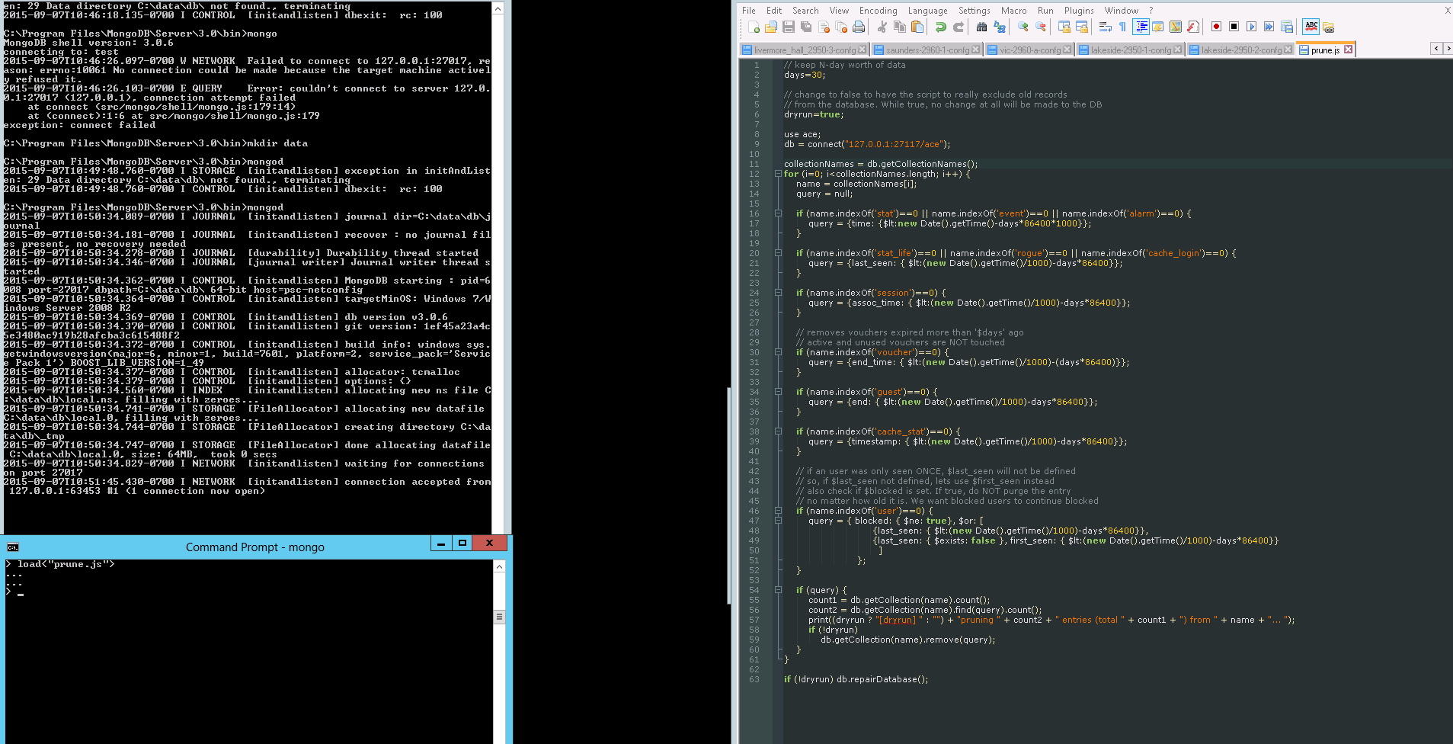This screenshot has width=1453, height=744.
Task: Click the Cut scissors icon
Action: click(x=882, y=27)
